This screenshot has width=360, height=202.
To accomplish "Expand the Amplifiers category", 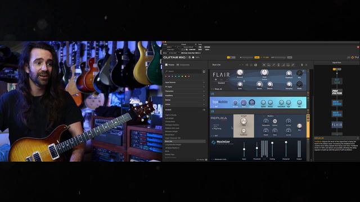I will [185, 95].
